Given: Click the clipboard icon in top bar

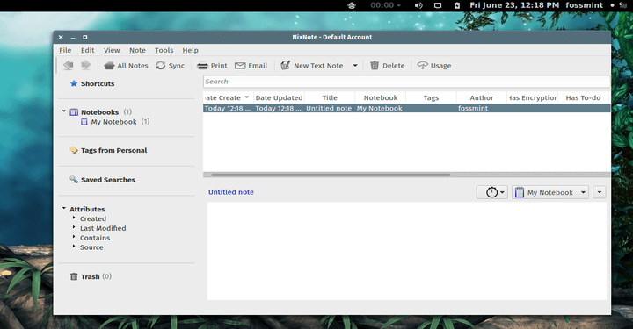Looking at the screenshot, I should click(x=457, y=5).
